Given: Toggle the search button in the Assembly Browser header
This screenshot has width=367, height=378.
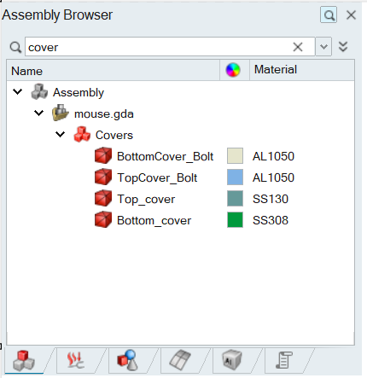Looking at the screenshot, I should pyautogui.click(x=329, y=15).
